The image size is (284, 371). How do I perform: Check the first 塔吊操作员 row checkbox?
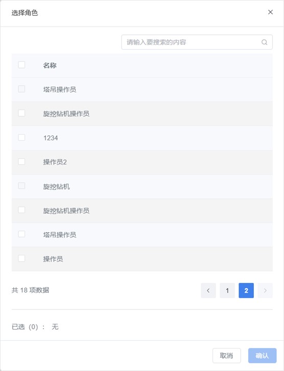[x=21, y=89]
